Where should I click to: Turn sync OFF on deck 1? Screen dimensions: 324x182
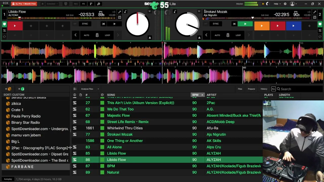tap(75, 24)
